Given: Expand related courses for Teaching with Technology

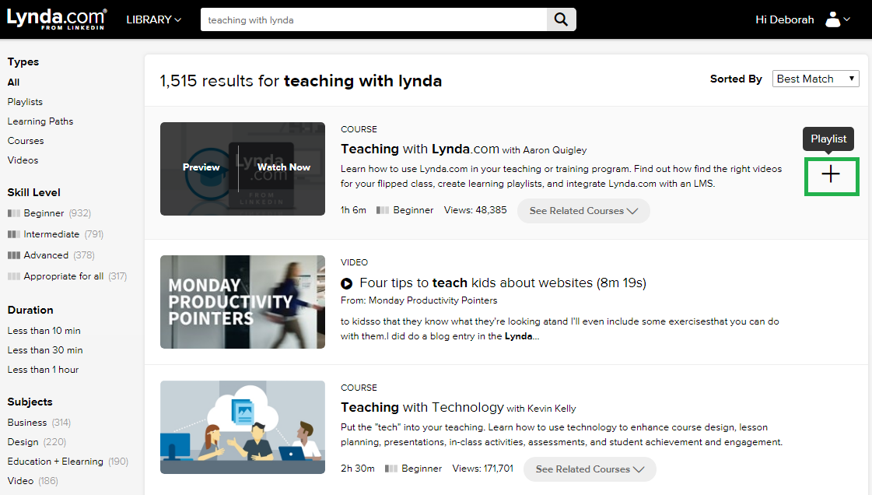Looking at the screenshot, I should (x=590, y=469).
